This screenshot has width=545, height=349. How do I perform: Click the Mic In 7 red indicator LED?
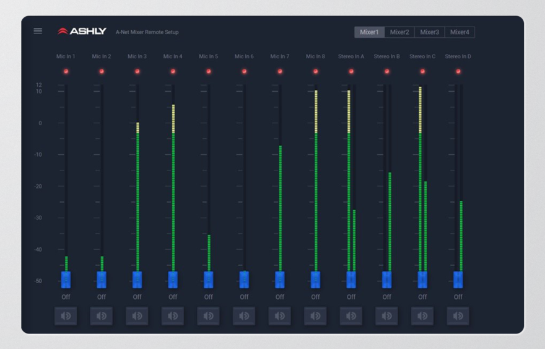[x=280, y=71]
